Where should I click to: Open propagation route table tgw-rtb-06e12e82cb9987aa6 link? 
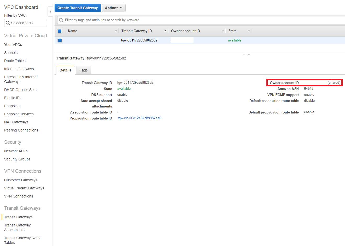139,118
